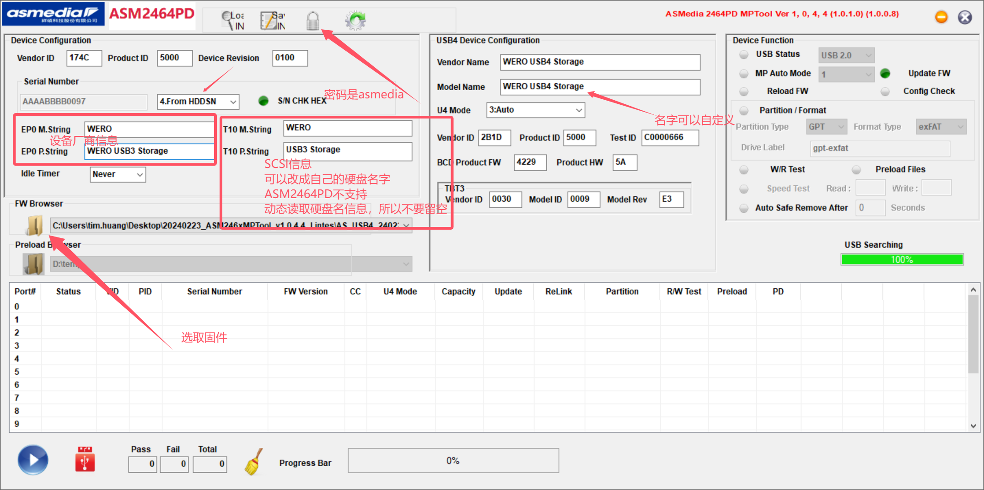Click the Product HW field 5A
984x490 pixels.
click(625, 162)
